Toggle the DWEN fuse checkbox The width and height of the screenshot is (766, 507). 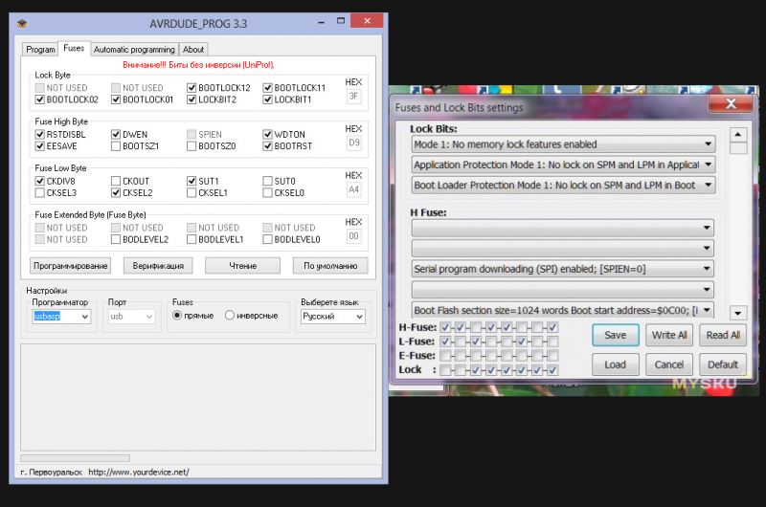click(x=116, y=134)
